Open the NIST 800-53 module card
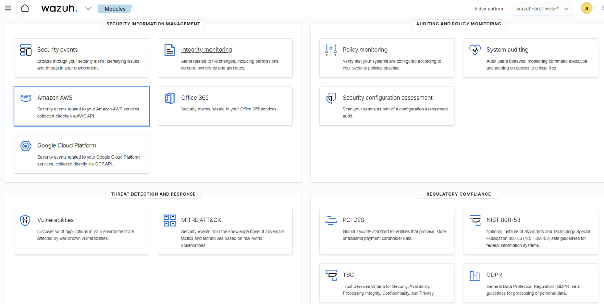This screenshot has width=604, height=304. 503,220
